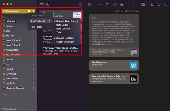Open the WordPress.com link card
The height and width of the screenshot is (111, 170).
(114, 65)
